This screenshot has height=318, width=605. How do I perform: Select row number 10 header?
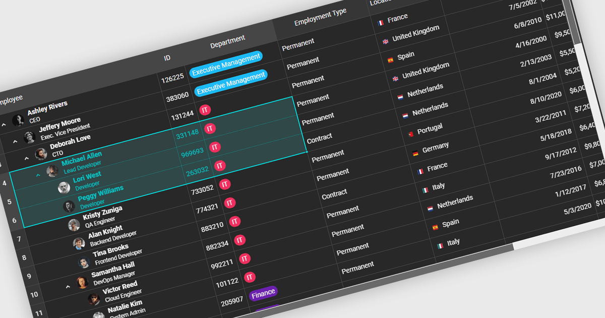tap(34, 295)
